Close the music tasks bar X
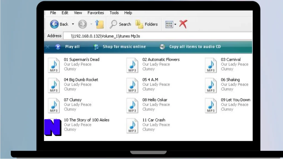This screenshot has height=159, width=283. (x=48, y=47)
